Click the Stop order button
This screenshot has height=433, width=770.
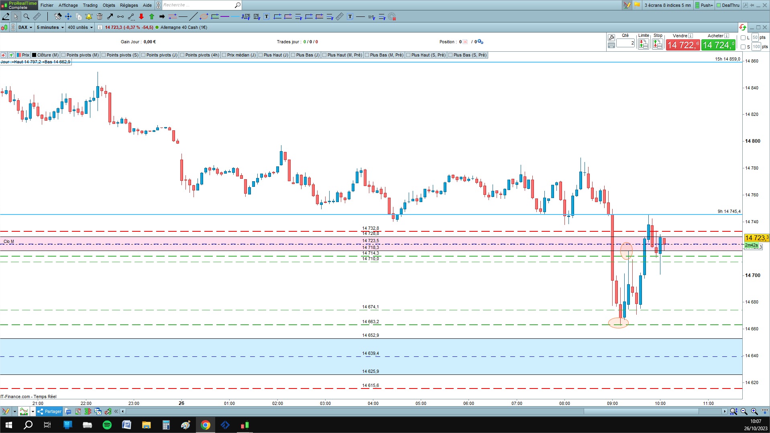[658, 44]
